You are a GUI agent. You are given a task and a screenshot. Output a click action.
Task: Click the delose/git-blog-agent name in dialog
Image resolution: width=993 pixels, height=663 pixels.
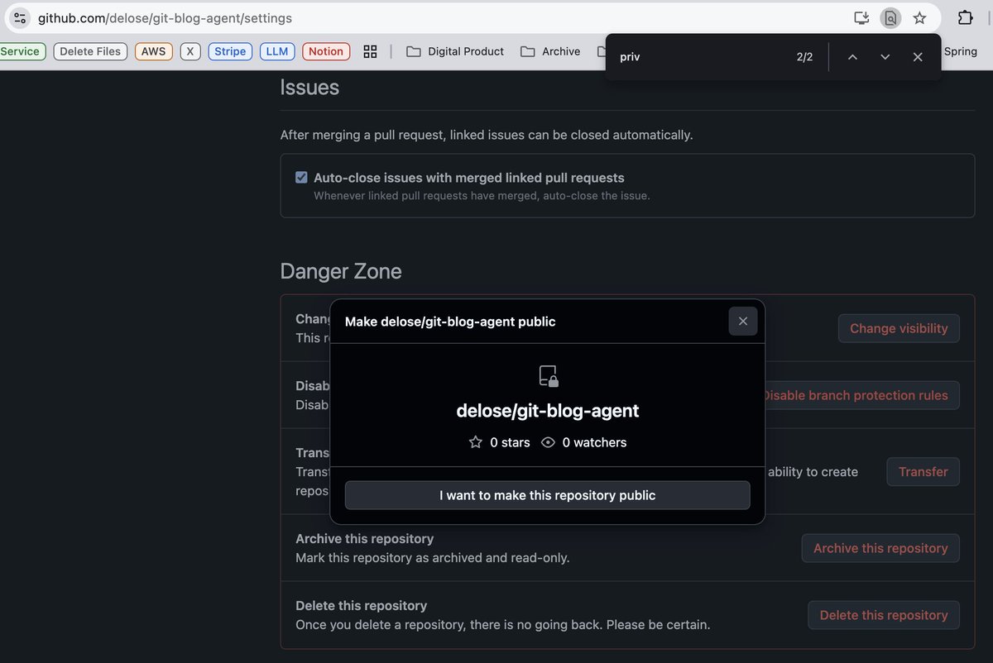point(548,411)
